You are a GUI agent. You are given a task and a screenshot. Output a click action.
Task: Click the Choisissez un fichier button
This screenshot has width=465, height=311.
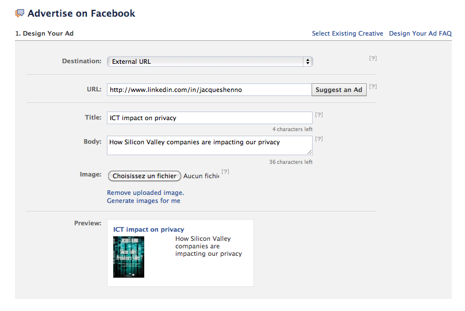[x=144, y=176]
